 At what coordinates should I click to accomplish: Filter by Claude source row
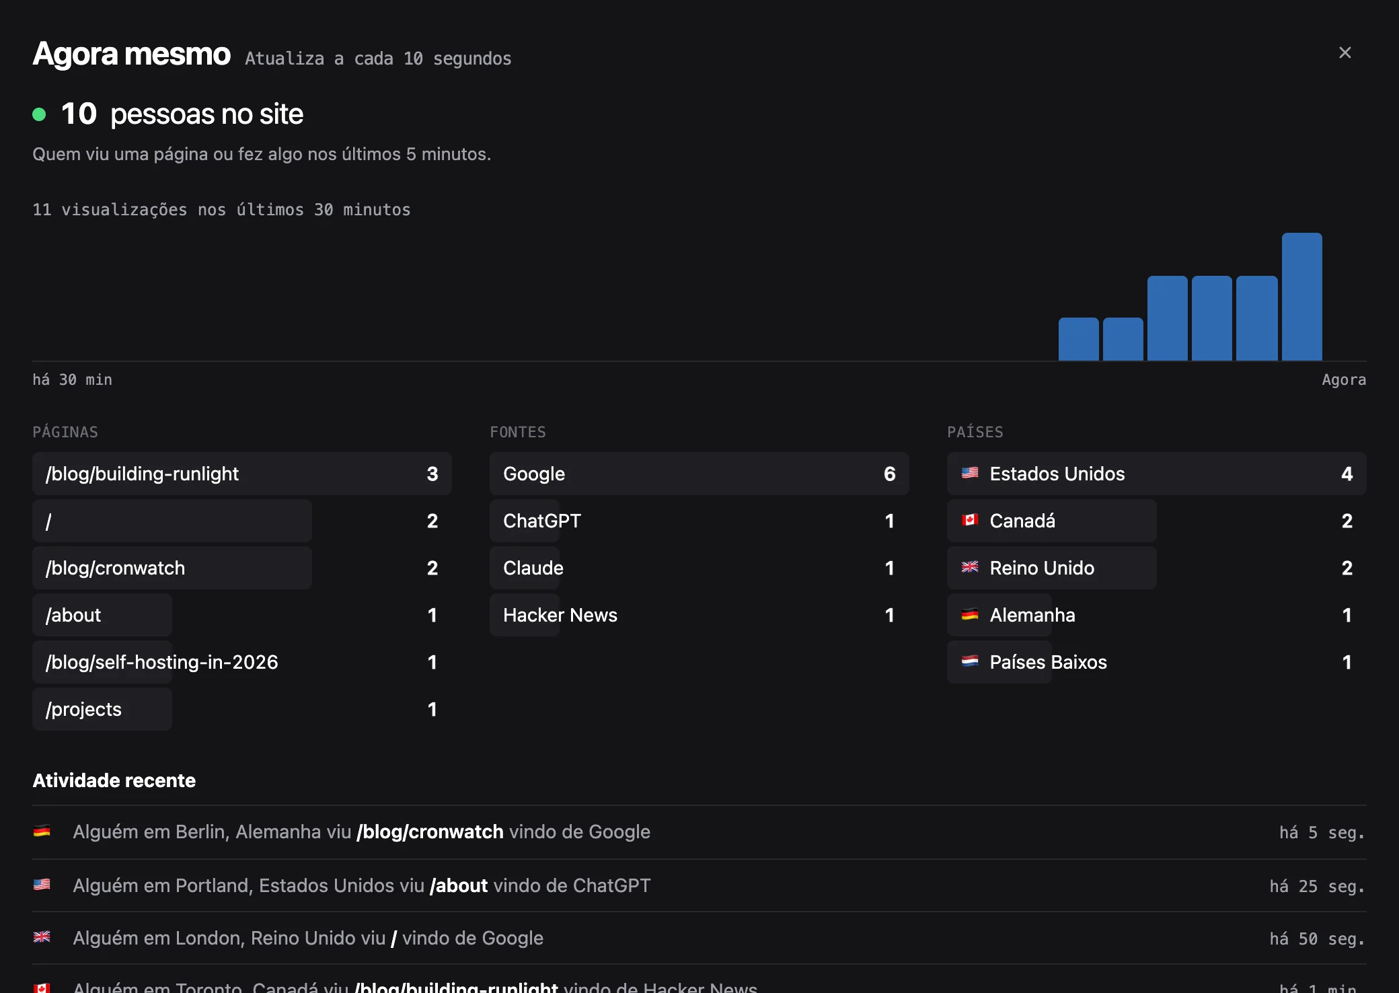[x=699, y=568]
